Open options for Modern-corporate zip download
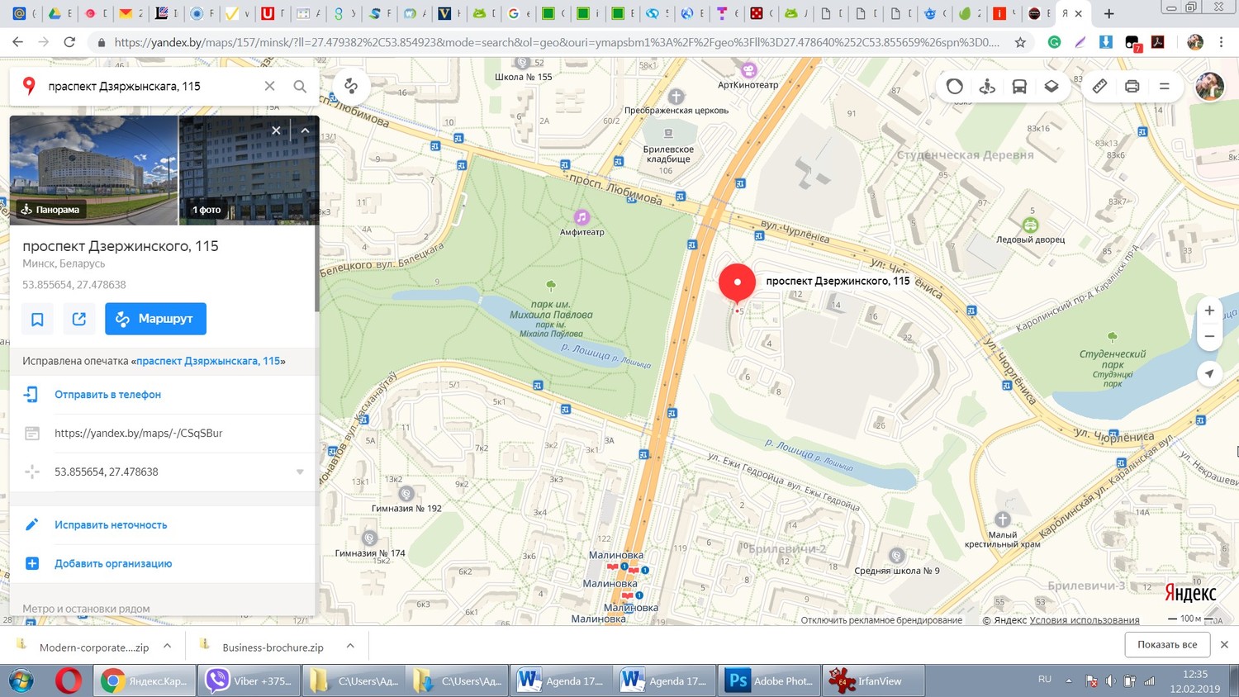The height and width of the screenshot is (697, 1239). click(x=168, y=647)
